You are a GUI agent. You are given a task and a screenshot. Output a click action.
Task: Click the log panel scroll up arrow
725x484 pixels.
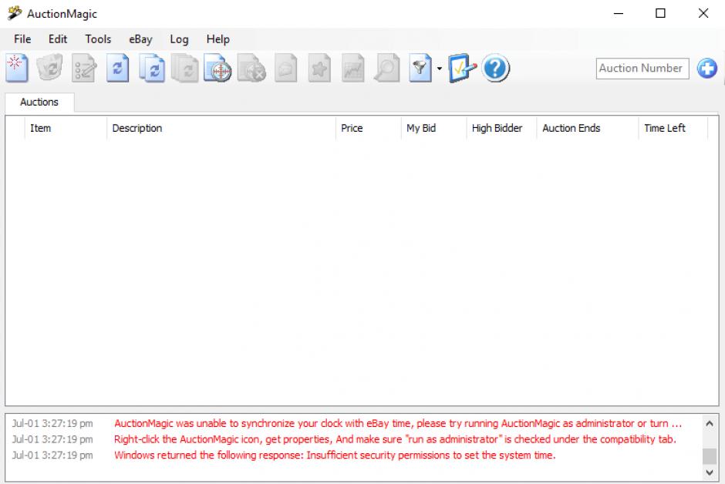[x=710, y=423]
